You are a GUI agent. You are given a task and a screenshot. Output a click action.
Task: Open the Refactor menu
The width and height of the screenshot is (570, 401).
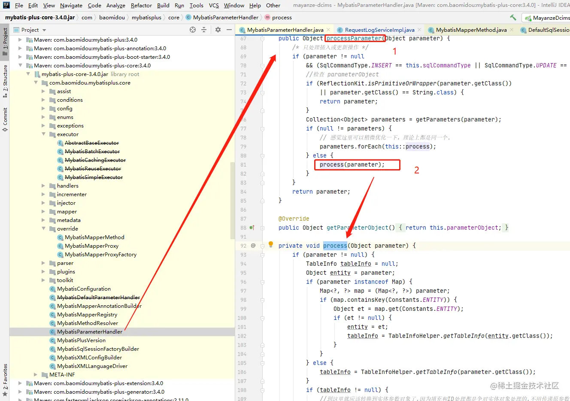(x=141, y=6)
